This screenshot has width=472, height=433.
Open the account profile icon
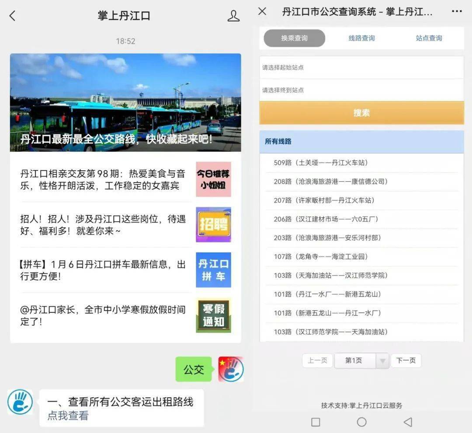pos(233,16)
